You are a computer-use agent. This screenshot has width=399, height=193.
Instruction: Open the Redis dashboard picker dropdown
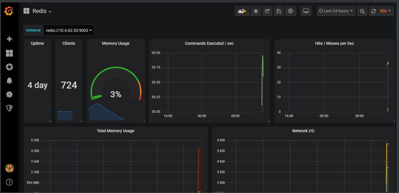coord(37,11)
